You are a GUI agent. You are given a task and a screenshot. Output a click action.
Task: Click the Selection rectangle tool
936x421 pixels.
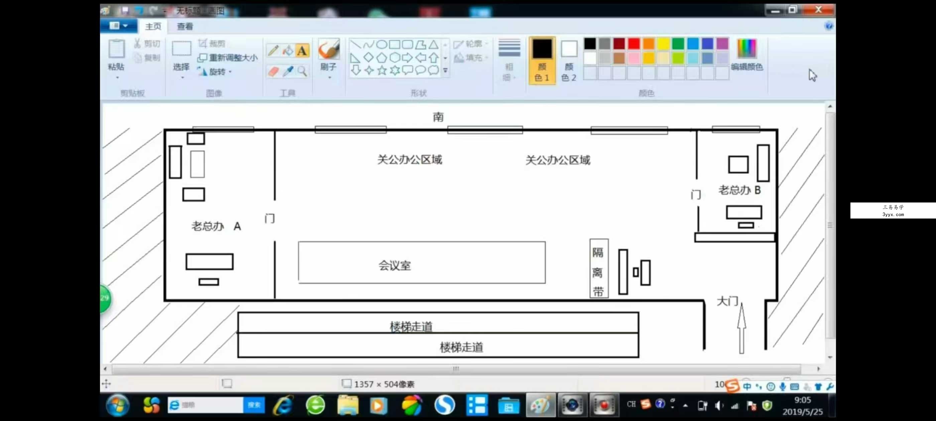(x=181, y=49)
